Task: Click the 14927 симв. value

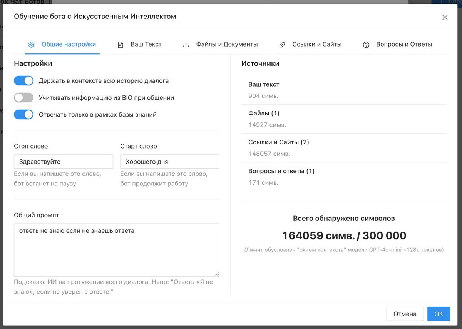Action: pos(267,125)
